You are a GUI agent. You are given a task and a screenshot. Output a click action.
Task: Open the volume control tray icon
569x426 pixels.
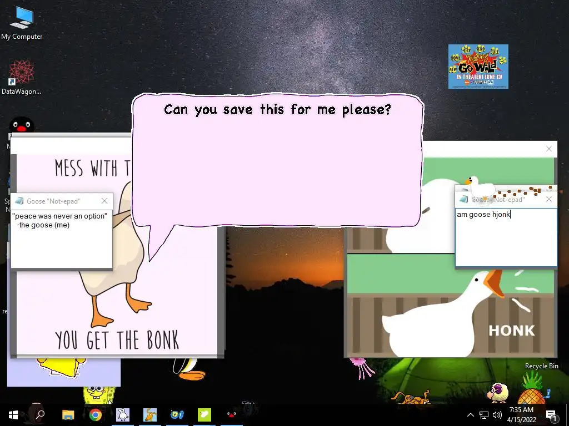pyautogui.click(x=497, y=415)
